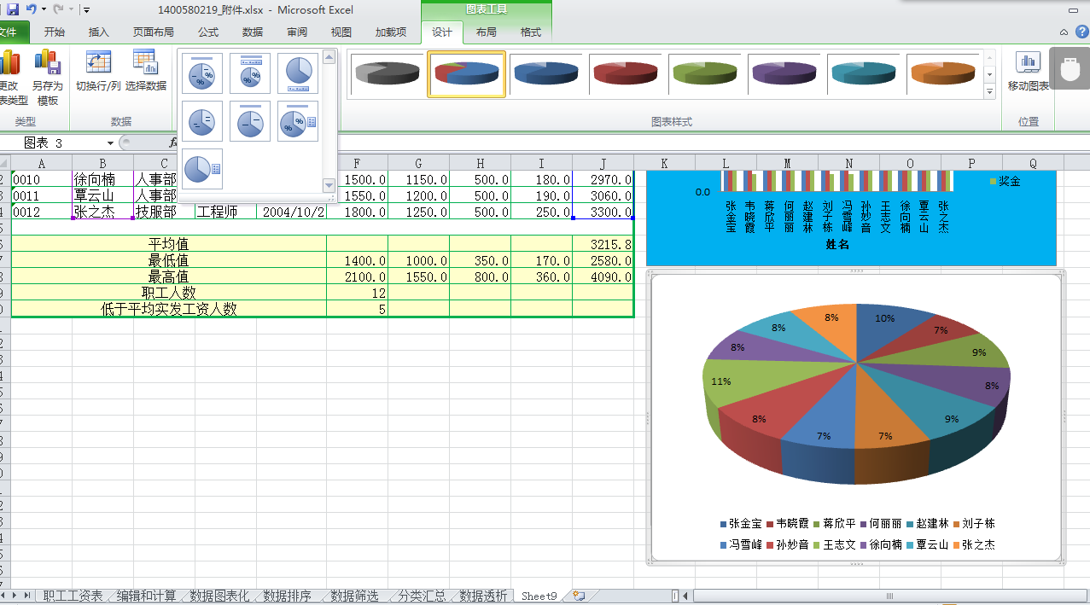This screenshot has width=1090, height=605.
Task: Open the undo history dropdown arrow
Action: 44,10
